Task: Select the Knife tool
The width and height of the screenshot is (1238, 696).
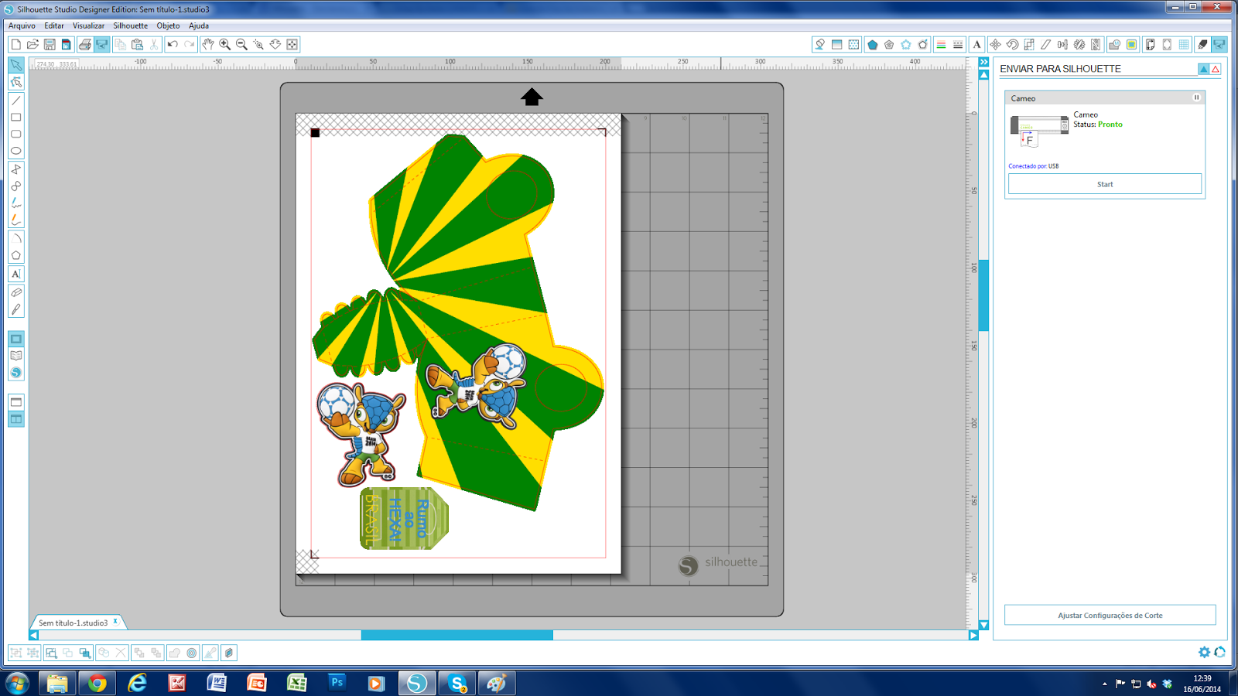Action: coord(15,309)
